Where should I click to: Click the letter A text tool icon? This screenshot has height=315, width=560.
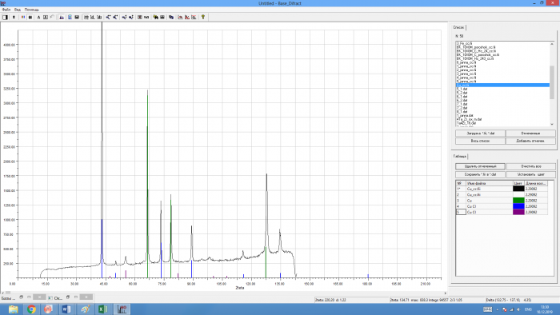pyautogui.click(x=38, y=17)
